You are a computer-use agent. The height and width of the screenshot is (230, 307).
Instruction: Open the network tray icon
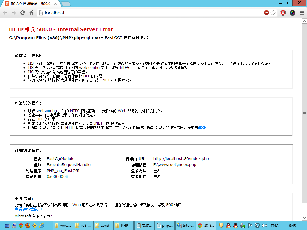257,226
